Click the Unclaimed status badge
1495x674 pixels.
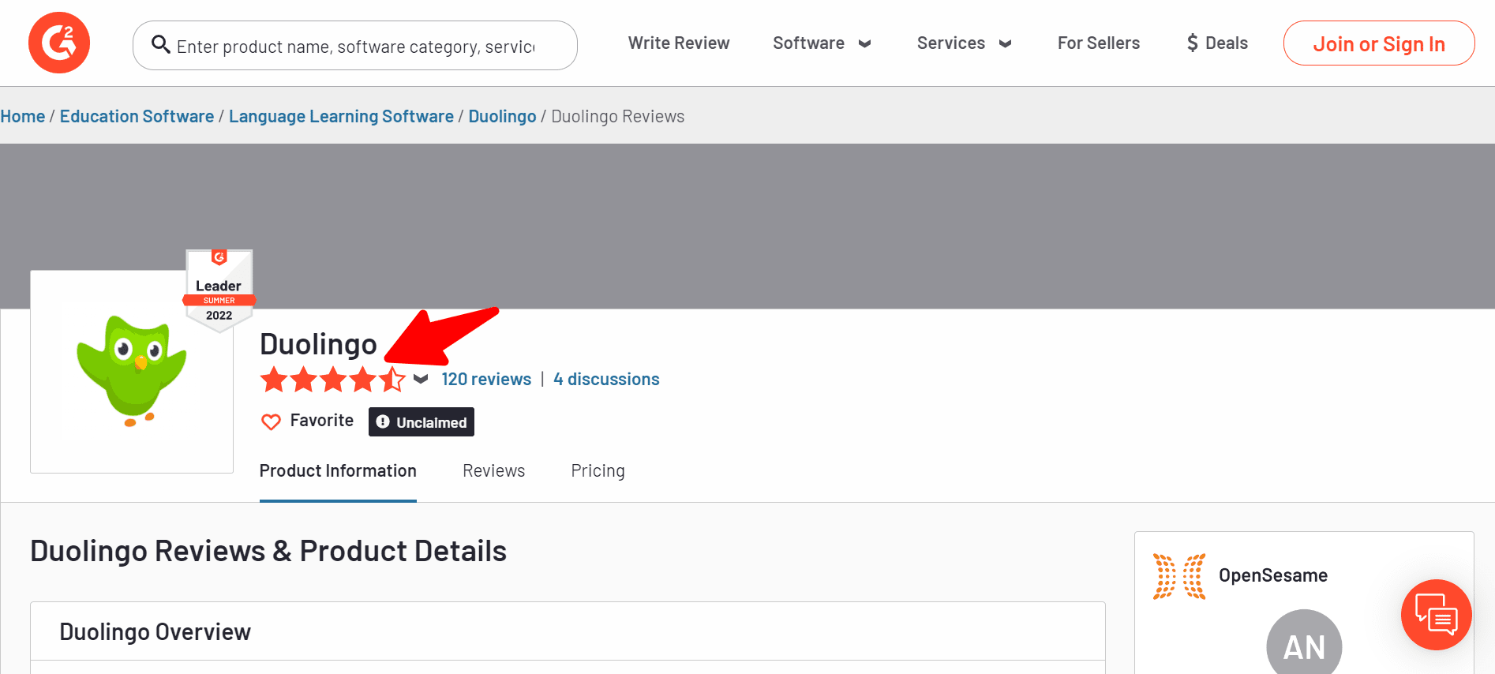coord(422,422)
